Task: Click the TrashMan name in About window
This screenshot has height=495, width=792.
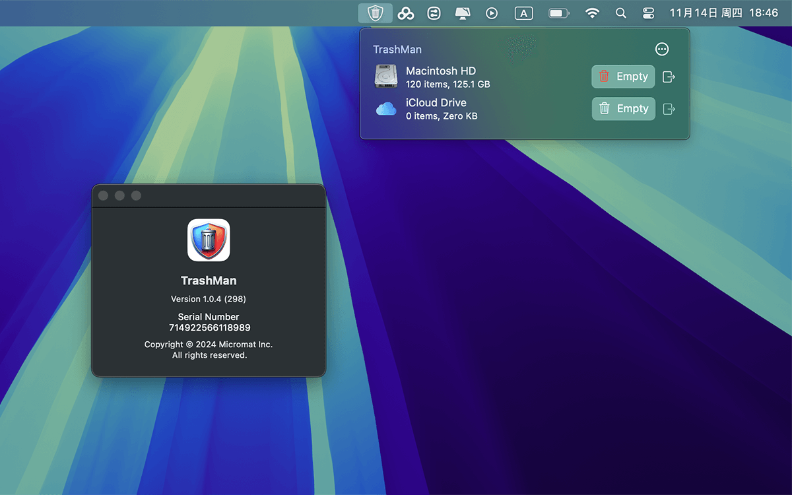Action: pyautogui.click(x=209, y=280)
